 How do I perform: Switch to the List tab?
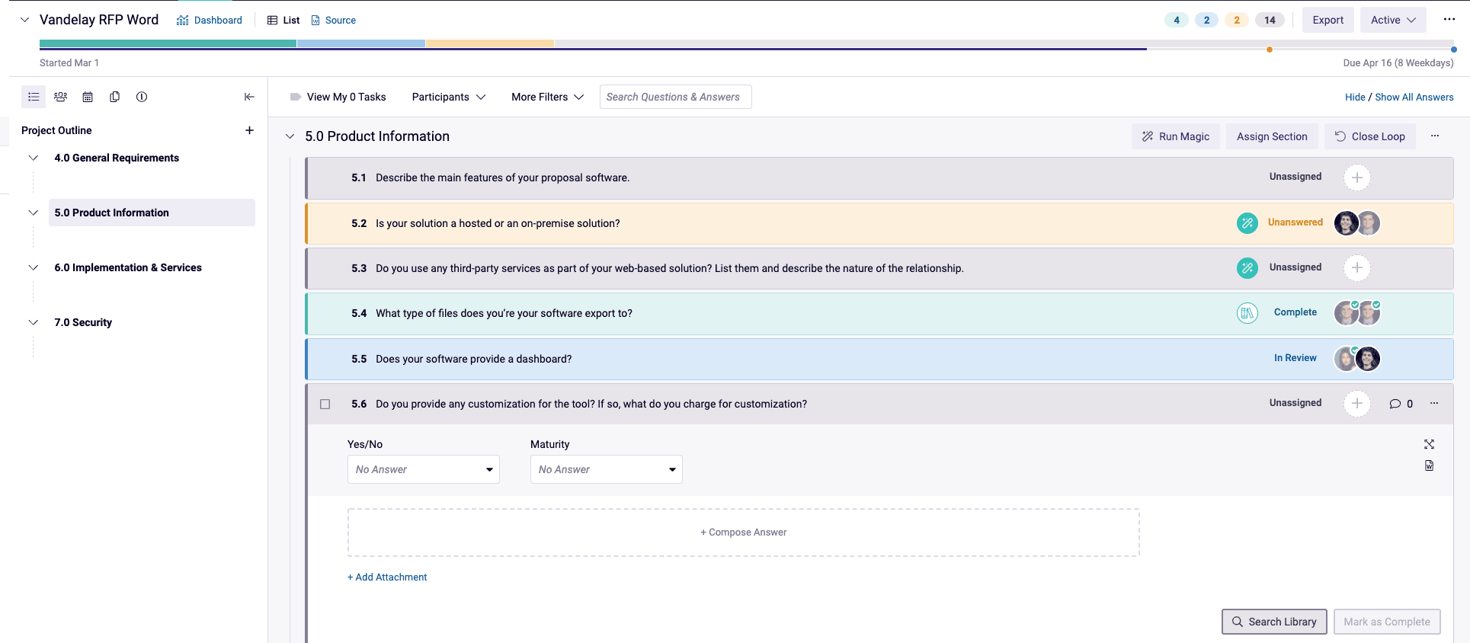(x=283, y=20)
